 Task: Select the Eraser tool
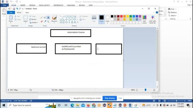(42, 22)
